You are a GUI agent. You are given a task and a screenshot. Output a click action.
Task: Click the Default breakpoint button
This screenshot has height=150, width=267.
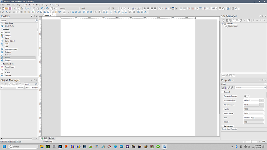point(52,138)
